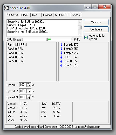Screen dimensions: 116x135
Task: Click the "Fan3: 0 RPM" reading
Action: pos(16,53)
